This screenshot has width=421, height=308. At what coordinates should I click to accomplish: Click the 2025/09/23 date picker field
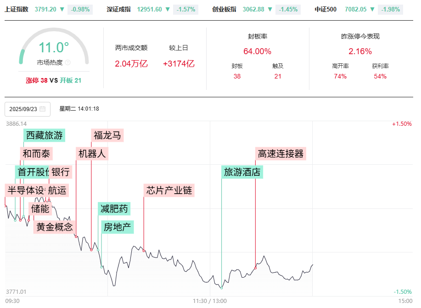coord(27,109)
